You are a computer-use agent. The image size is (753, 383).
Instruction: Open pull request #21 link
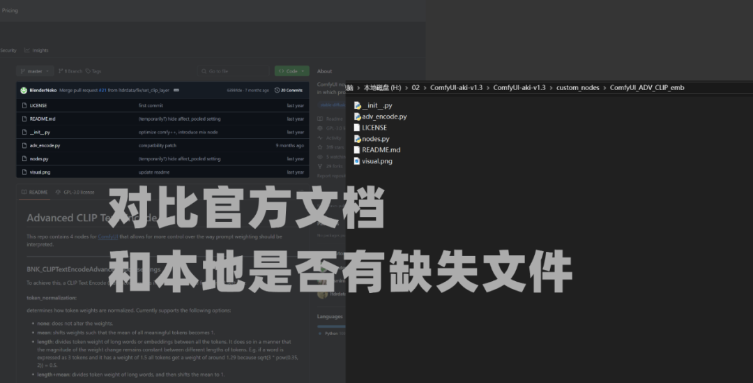pos(102,91)
